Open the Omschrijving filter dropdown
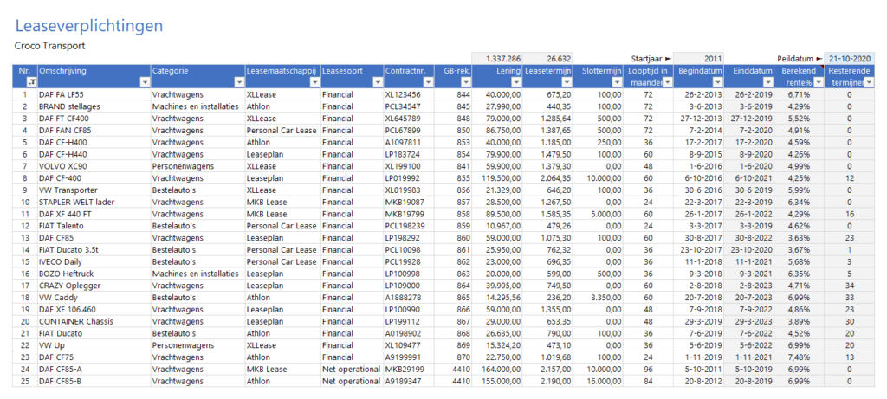Screen dimensions: 887x399 [144, 81]
